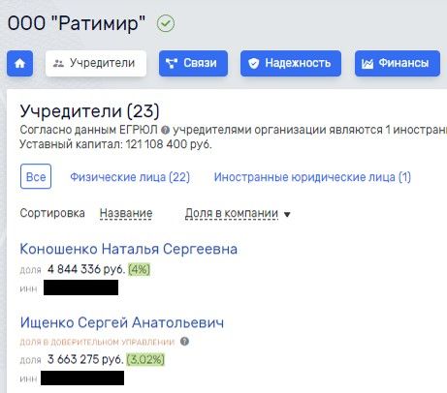Filter by Физические лица (22)
The height and width of the screenshot is (393, 447).
pyautogui.click(x=130, y=177)
